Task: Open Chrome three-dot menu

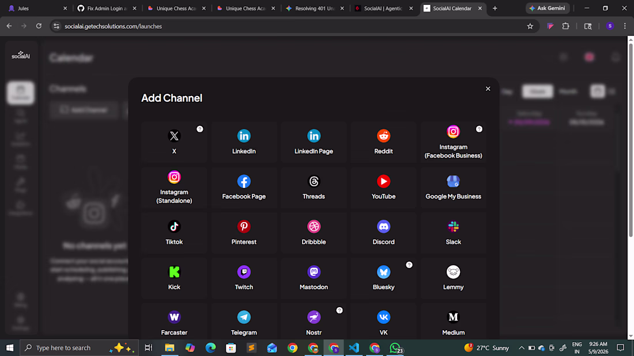Action: point(625,26)
